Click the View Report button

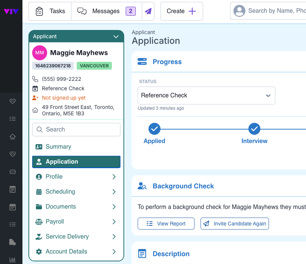(x=166, y=224)
